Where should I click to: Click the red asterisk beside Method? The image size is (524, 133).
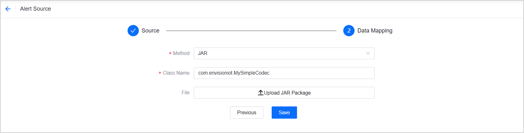coord(170,53)
